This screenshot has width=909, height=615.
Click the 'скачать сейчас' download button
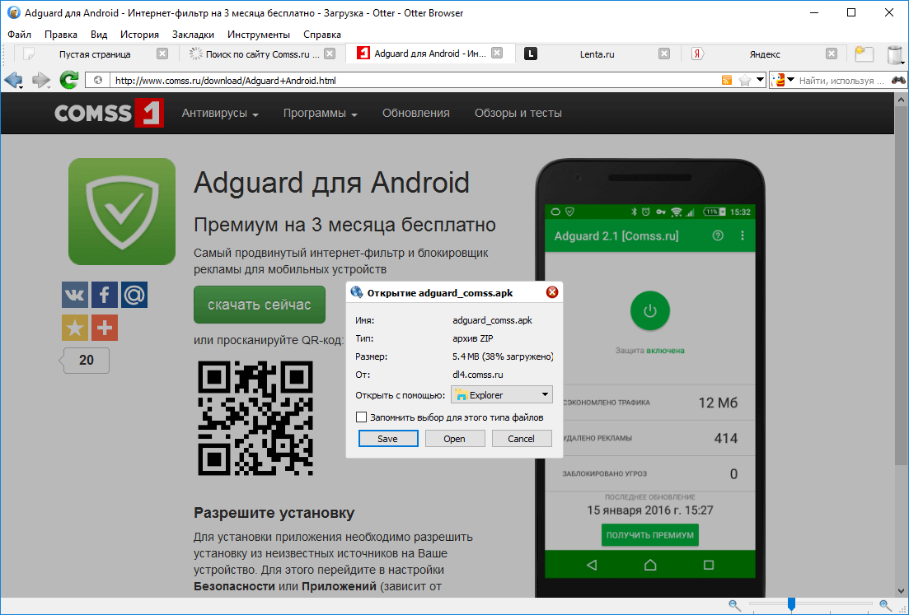(x=259, y=305)
